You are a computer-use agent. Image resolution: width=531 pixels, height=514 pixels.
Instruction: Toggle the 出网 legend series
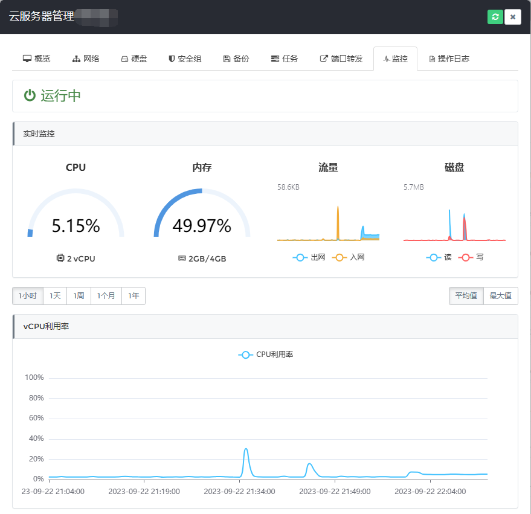(x=309, y=258)
